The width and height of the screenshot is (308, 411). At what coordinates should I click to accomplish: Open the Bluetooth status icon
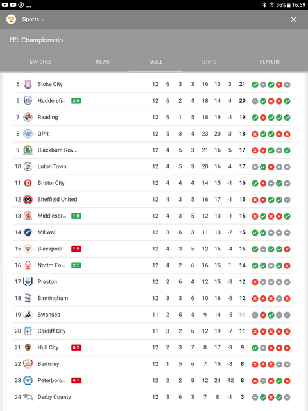click(x=264, y=4)
